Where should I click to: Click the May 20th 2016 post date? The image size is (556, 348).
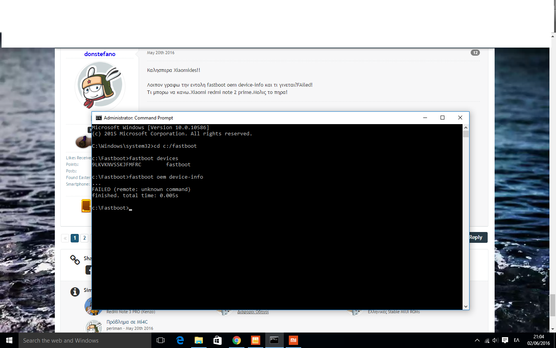pyautogui.click(x=161, y=53)
